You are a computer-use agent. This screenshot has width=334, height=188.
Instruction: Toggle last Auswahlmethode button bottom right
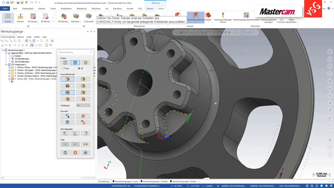coord(83,99)
